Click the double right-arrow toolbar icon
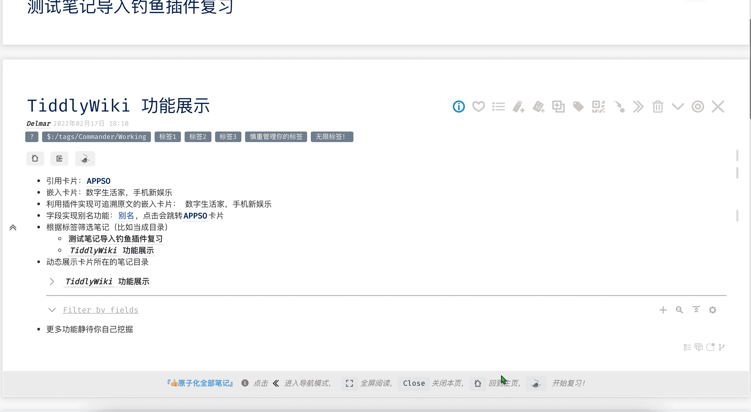 (x=638, y=107)
